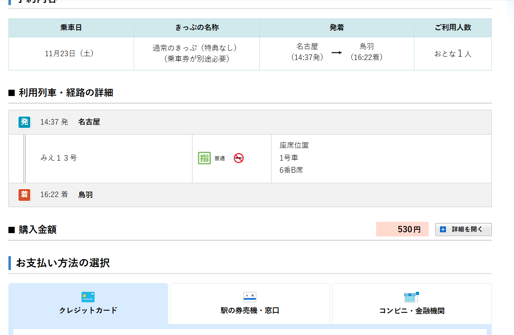Viewport: 514px width, 335px height.
Task: Click the 11月23日（土） boarding date cell
Action: 71,53
